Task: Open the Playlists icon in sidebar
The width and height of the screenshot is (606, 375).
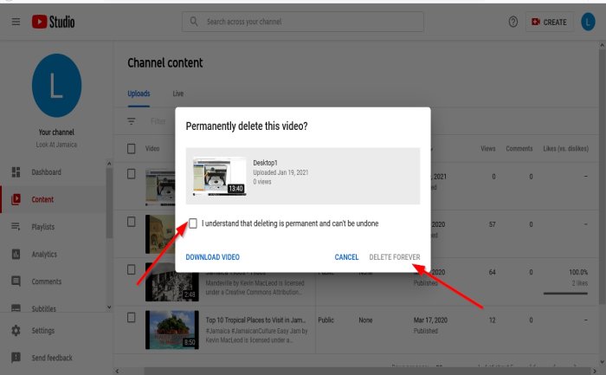Action: point(16,227)
